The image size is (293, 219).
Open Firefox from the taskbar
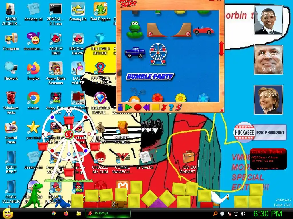click(x=66, y=213)
